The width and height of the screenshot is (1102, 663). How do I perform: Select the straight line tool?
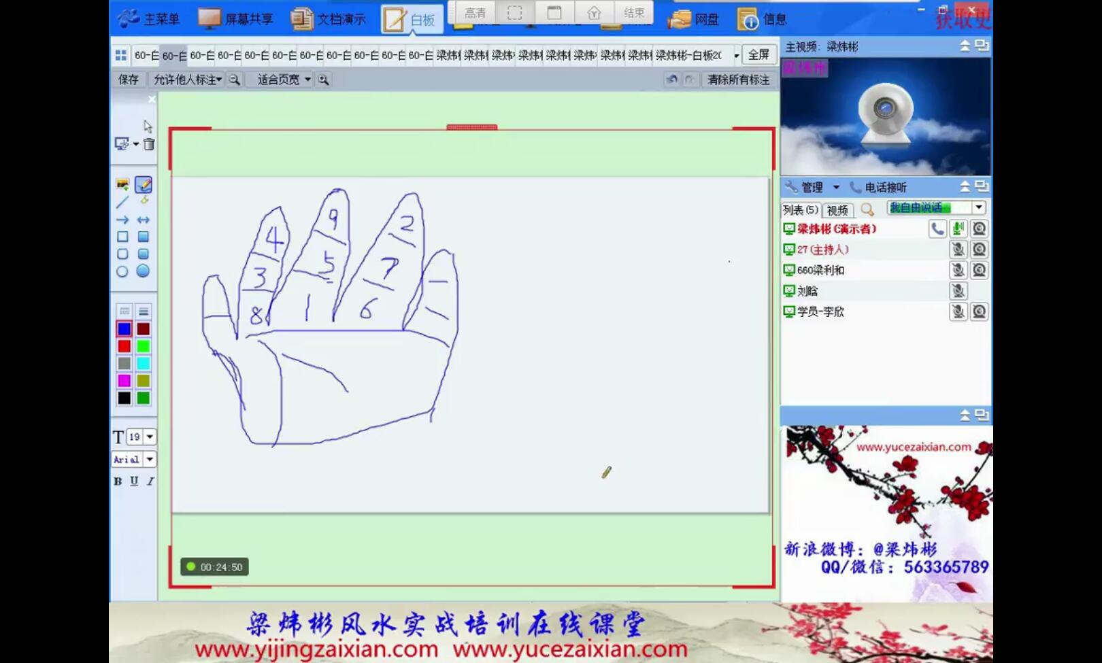122,202
